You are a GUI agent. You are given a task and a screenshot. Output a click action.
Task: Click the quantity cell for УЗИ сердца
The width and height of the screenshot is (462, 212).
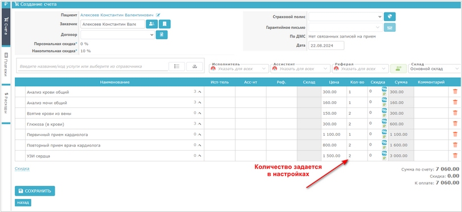357,156
